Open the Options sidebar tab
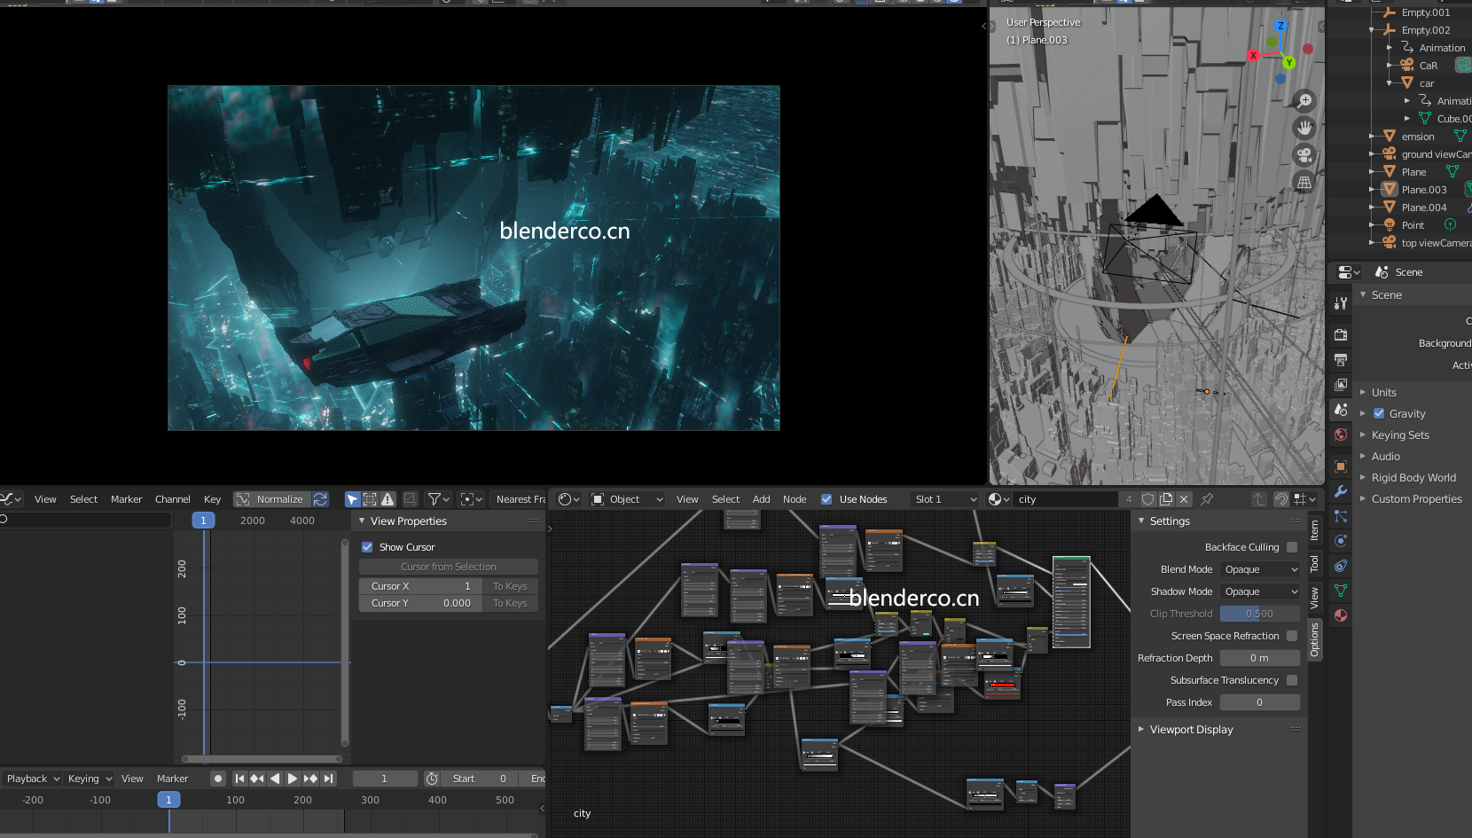1472x838 pixels. pos(1315,639)
